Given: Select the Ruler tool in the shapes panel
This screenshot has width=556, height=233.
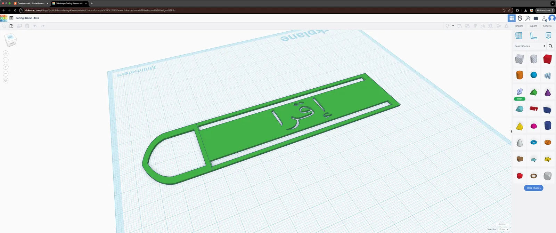Looking at the screenshot, I should [x=533, y=35].
